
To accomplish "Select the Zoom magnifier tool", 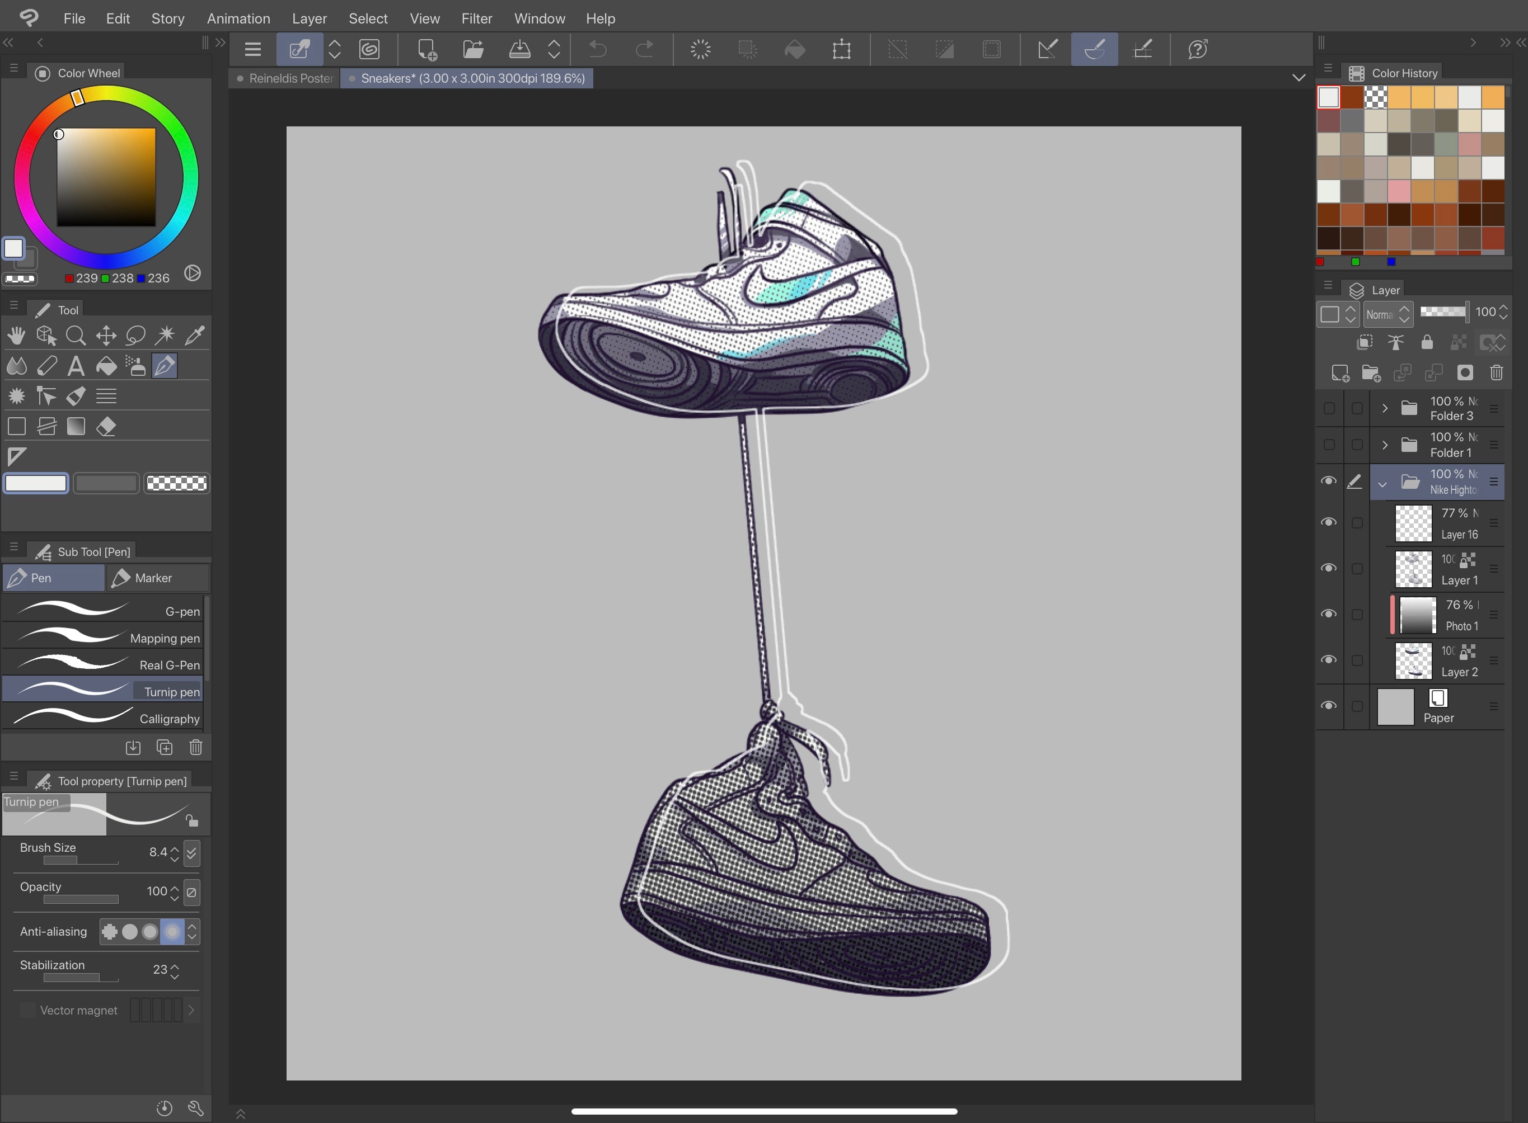I will click(76, 335).
